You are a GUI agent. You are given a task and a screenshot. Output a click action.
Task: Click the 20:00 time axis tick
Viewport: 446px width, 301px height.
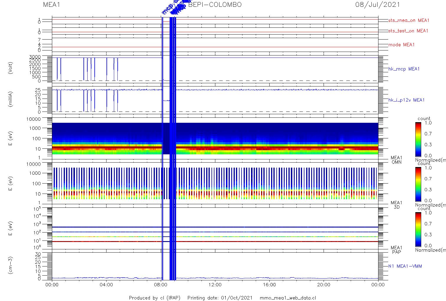tap(324, 285)
